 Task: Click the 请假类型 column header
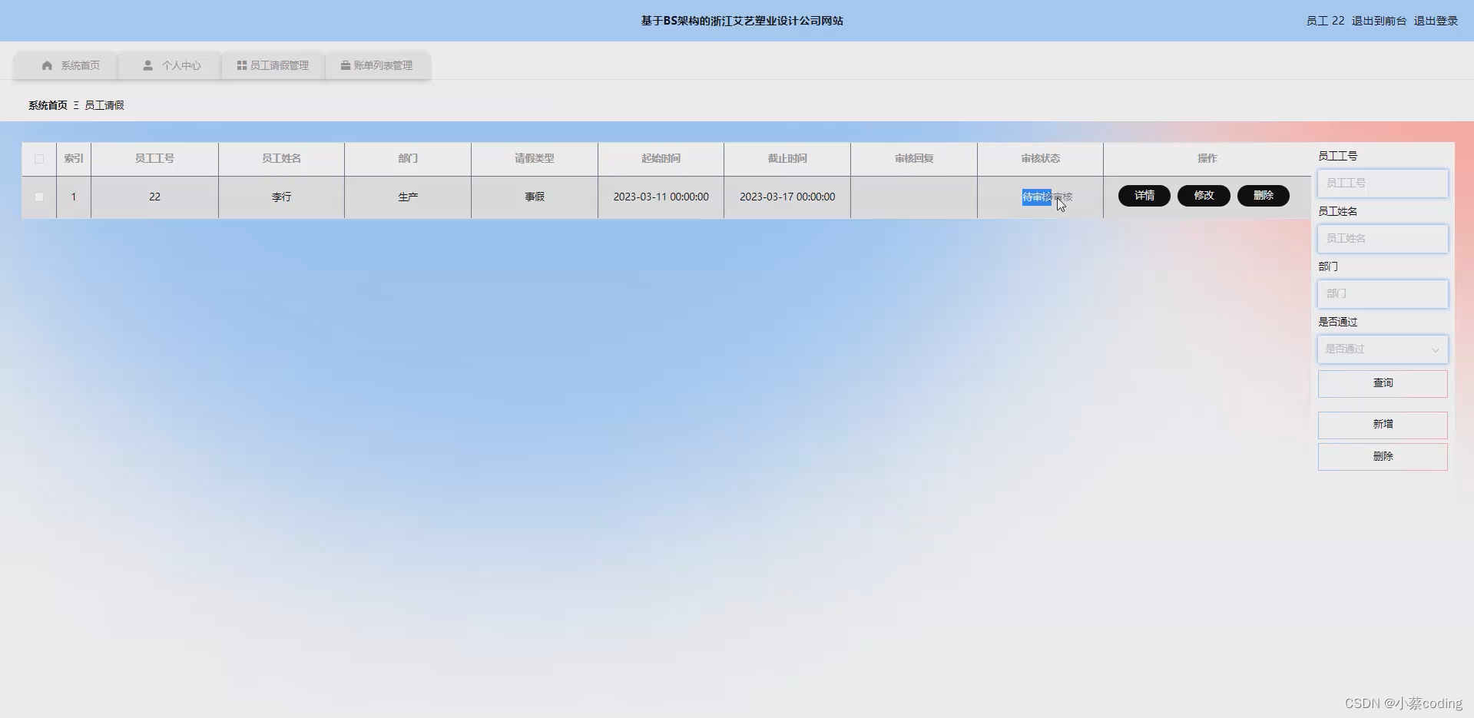tap(534, 158)
